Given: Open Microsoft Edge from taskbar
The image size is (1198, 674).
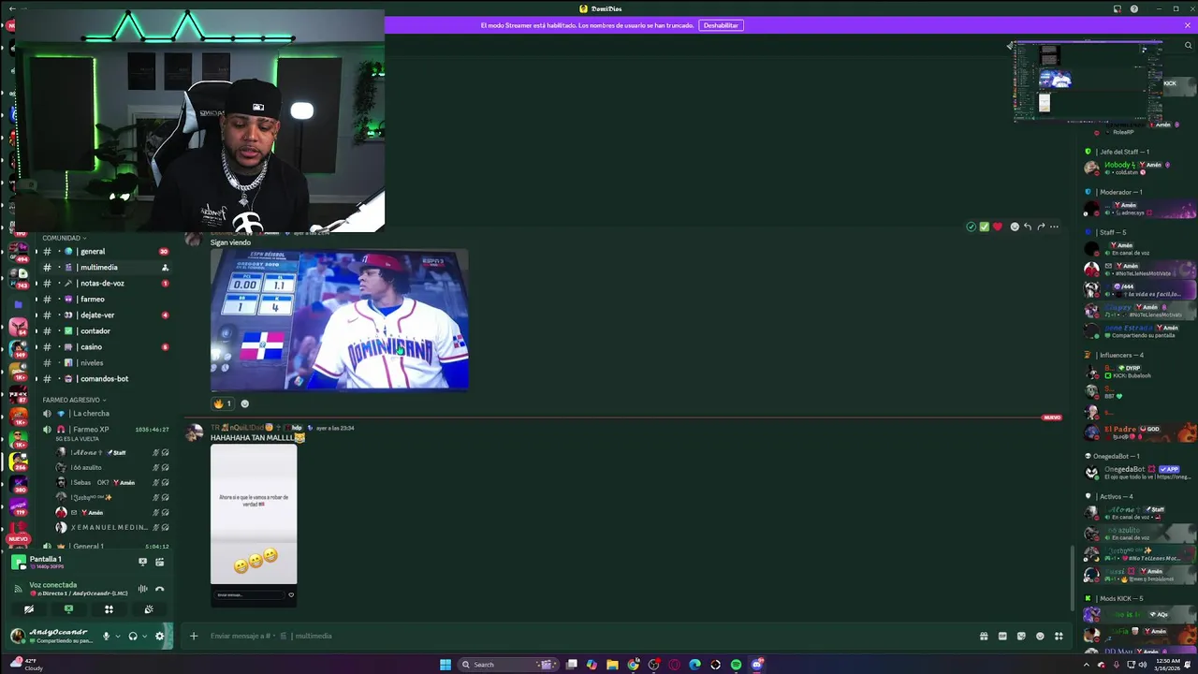Looking at the screenshot, I should pos(694,665).
